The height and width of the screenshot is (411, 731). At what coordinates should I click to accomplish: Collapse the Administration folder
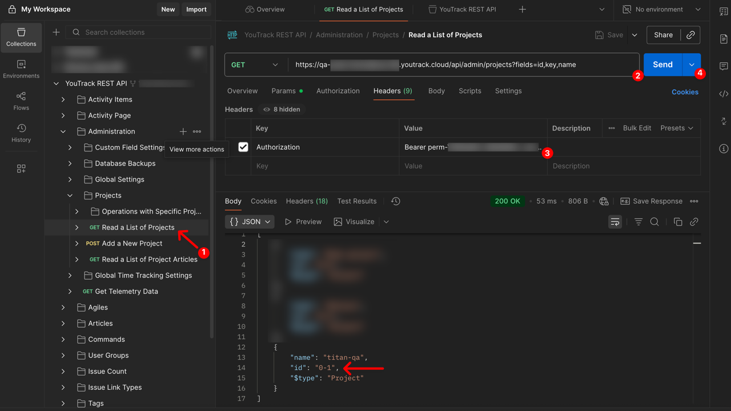click(x=63, y=131)
